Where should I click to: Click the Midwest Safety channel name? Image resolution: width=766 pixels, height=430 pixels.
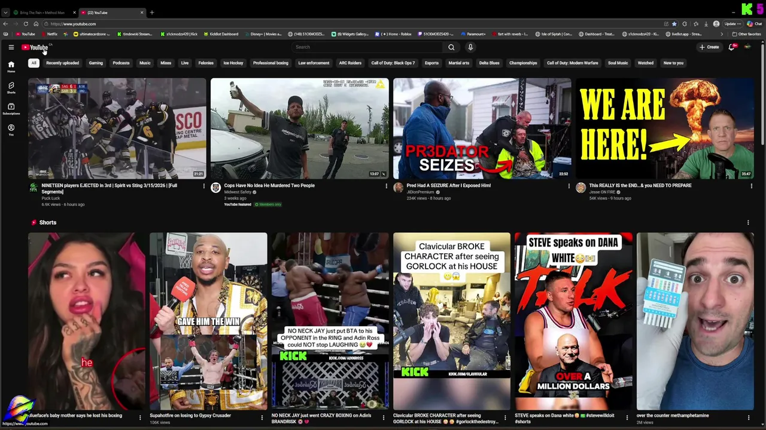point(238,192)
